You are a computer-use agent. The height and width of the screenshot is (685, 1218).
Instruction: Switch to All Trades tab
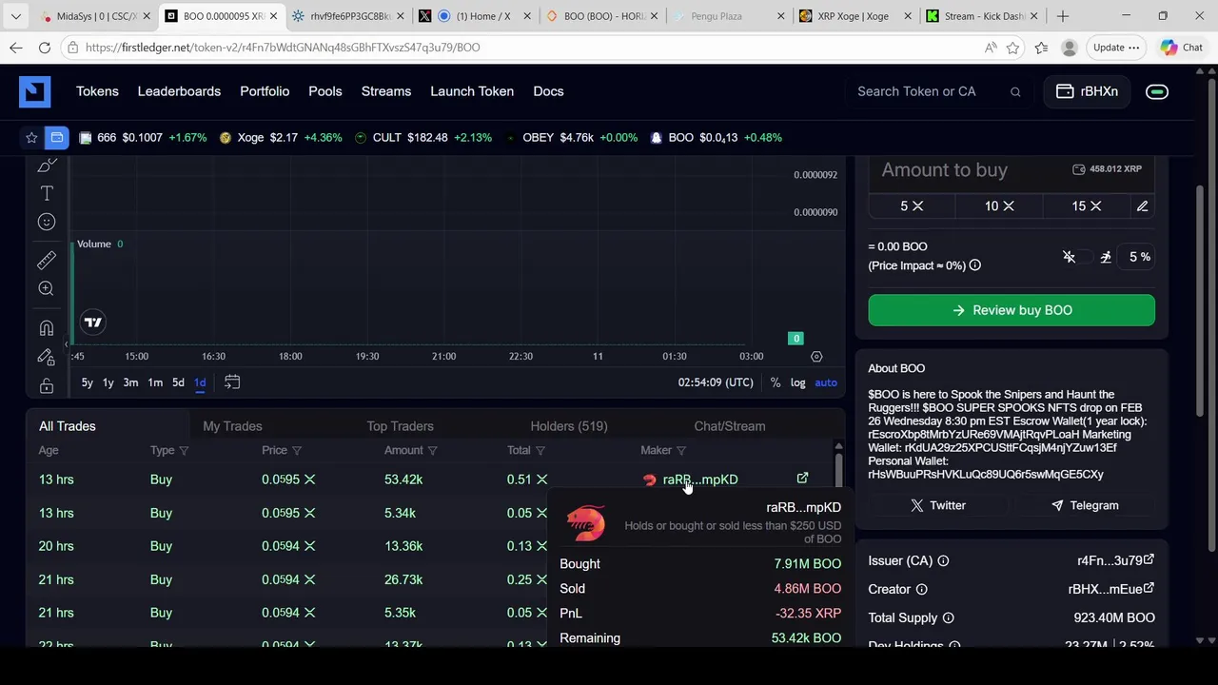click(68, 426)
